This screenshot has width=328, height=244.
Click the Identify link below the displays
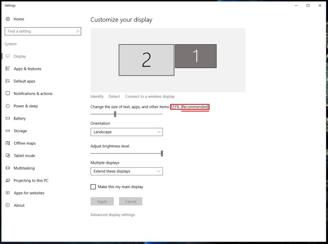click(x=97, y=96)
